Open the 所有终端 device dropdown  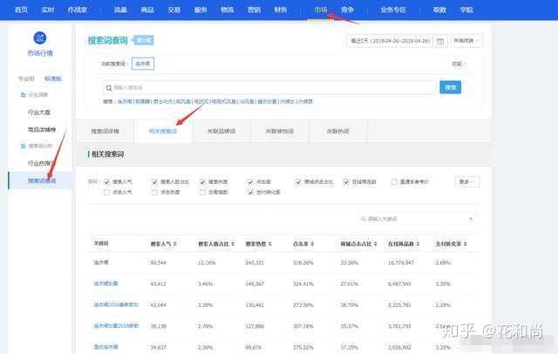(x=466, y=40)
